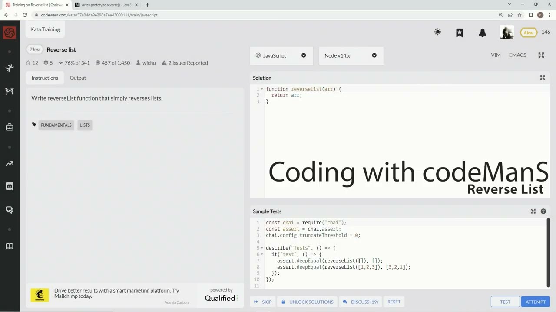
Task: Open notifications bell icon
Action: click(x=482, y=32)
